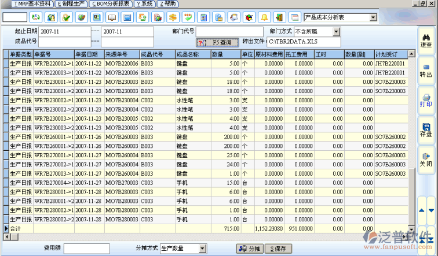This screenshot has width=438, height=256.
Task: Open the 产品成本分析表 report dropdown
Action: pyautogui.click(x=373, y=17)
